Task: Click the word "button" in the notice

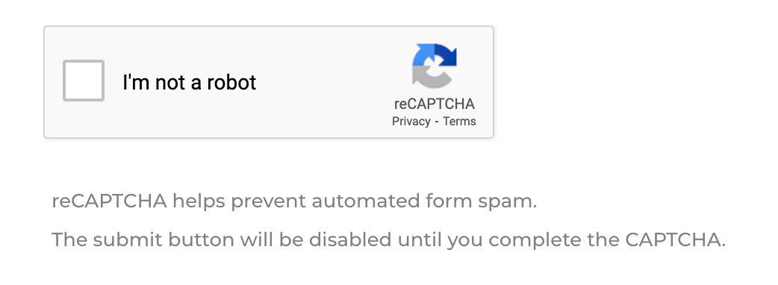Action: tap(202, 240)
